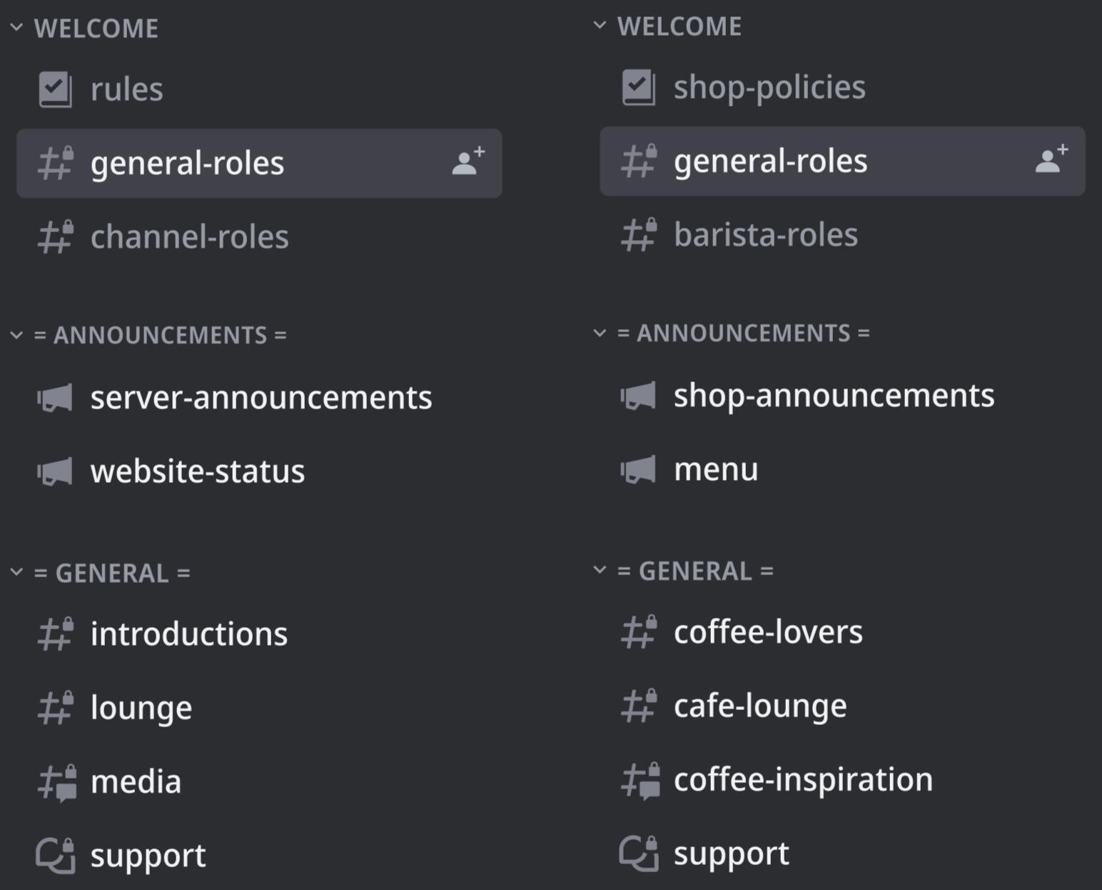Select the channel-roles channel
Image resolution: width=1102 pixels, height=890 pixels.
point(189,236)
